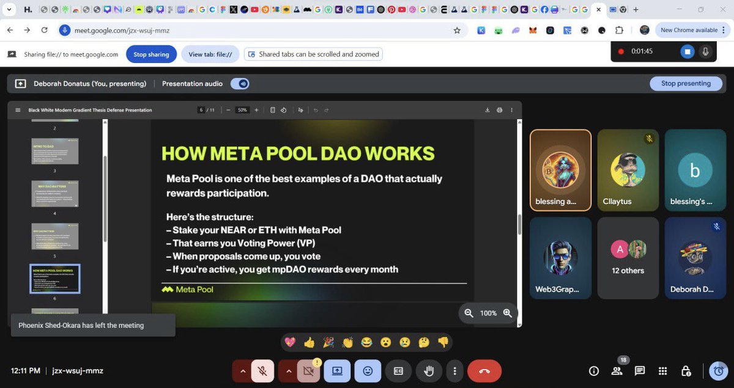Print the presentation
This screenshot has height=388, width=734.
click(500, 110)
